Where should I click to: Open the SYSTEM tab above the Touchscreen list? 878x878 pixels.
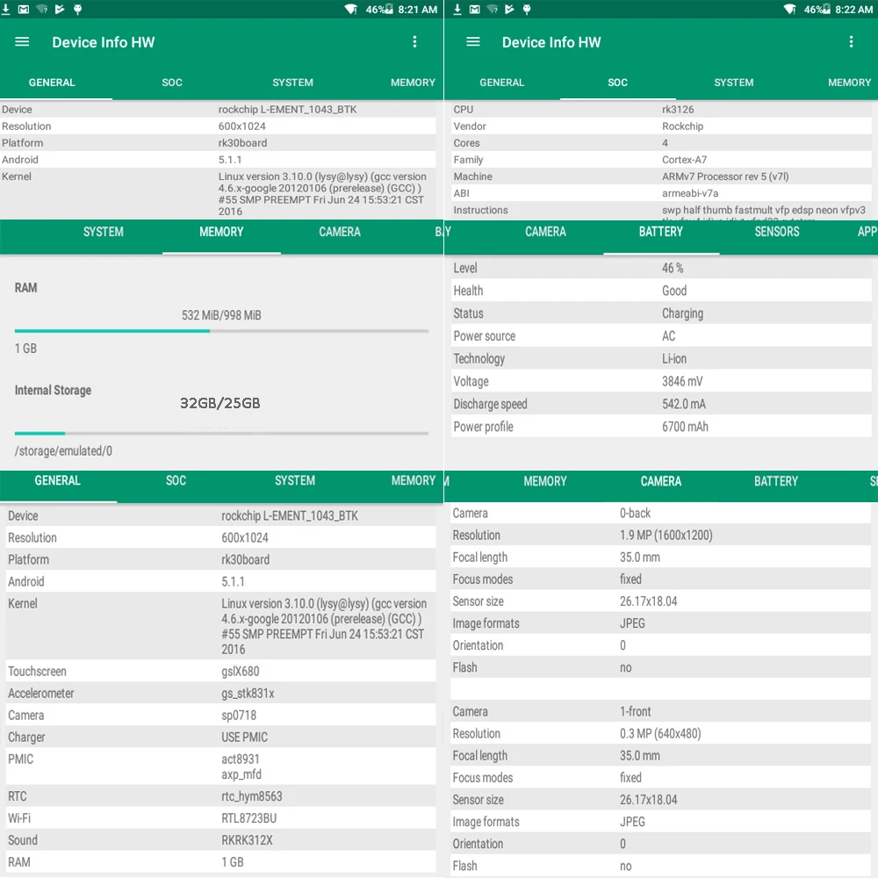(x=295, y=480)
